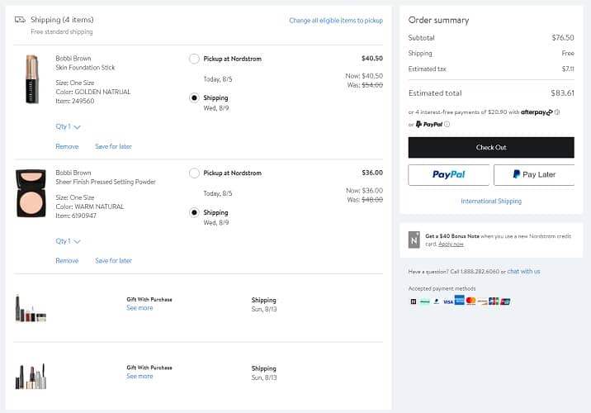Click the Skin Foundation Stick product image
Viewport: 591px width, 413px height.
[31, 78]
